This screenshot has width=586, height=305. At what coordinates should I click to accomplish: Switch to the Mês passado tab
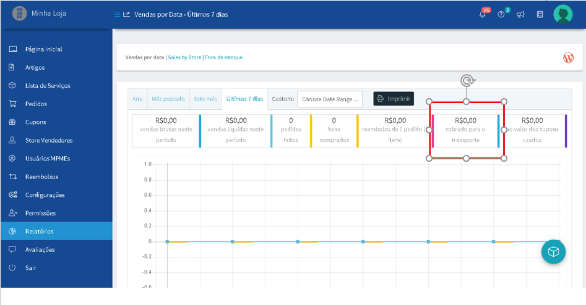168,99
